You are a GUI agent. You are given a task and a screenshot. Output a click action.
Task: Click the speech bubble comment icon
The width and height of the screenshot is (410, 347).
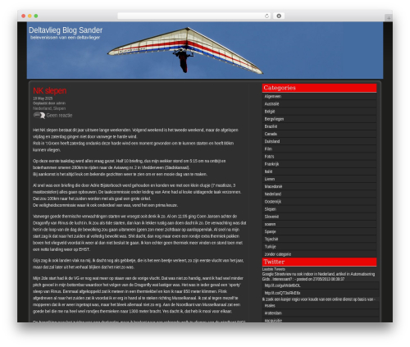[39, 116]
